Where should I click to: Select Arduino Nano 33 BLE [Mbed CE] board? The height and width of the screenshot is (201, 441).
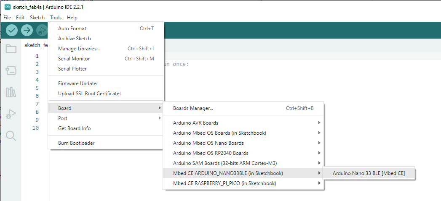[369, 173]
